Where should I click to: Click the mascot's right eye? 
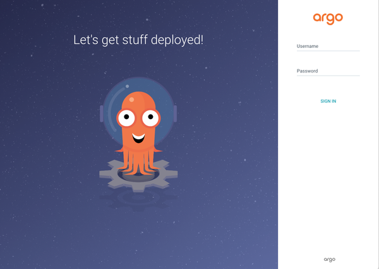coord(150,117)
